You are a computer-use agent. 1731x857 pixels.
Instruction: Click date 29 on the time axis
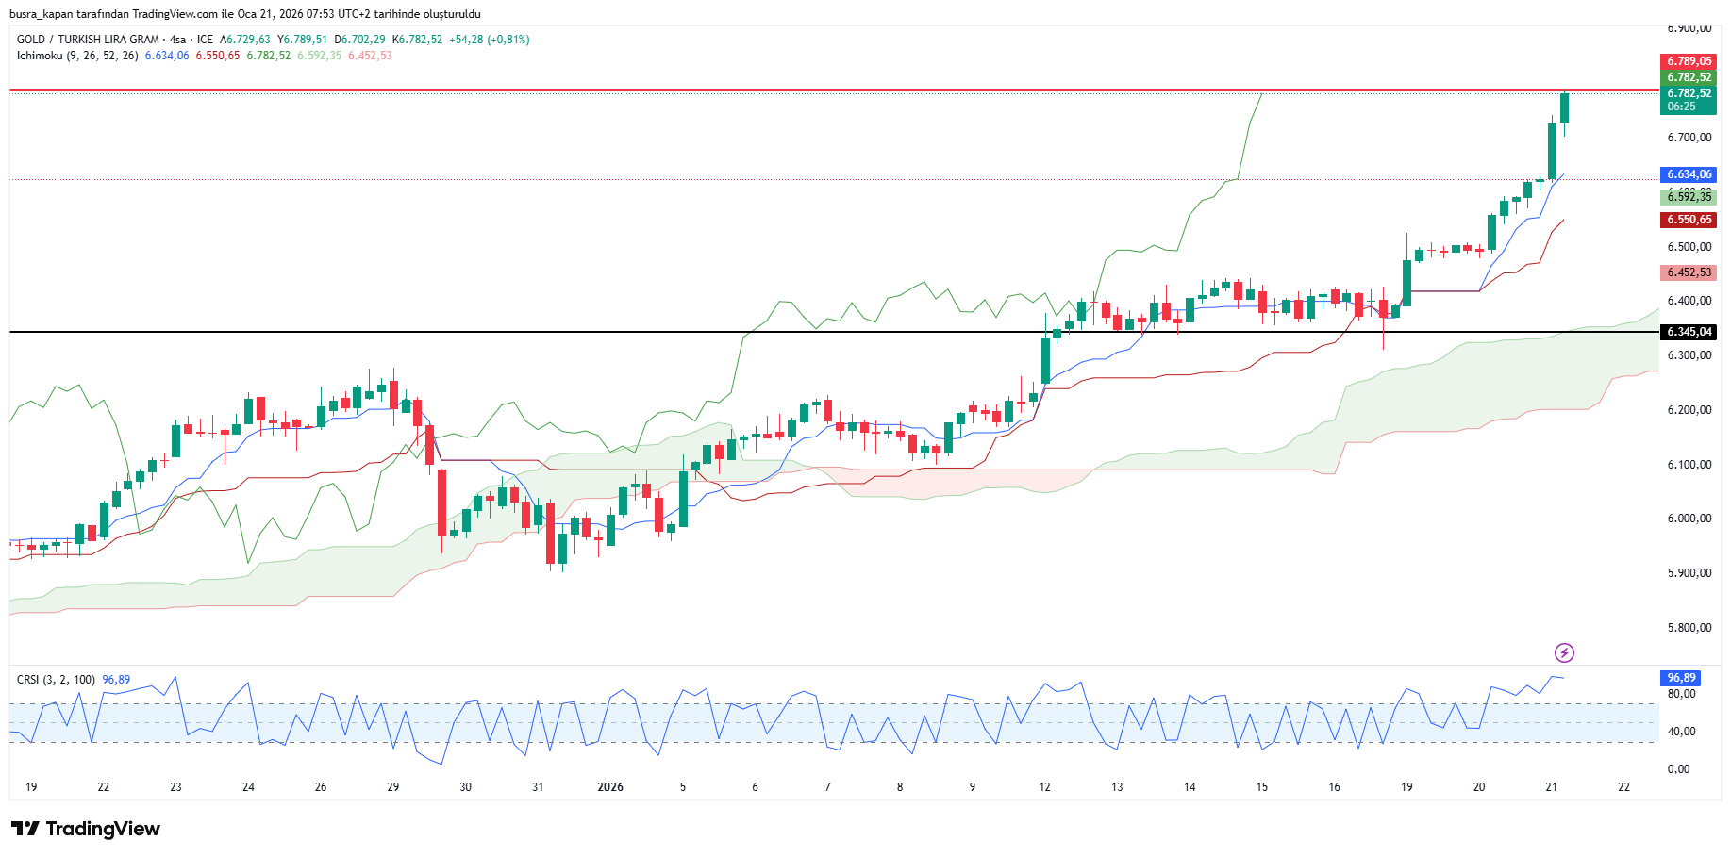[x=393, y=787]
